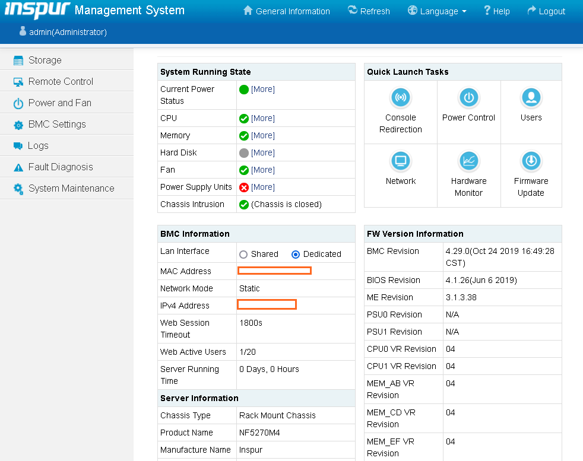Screen dimensions: 583x461
Task: Open More link for Fan
Action: point(263,170)
